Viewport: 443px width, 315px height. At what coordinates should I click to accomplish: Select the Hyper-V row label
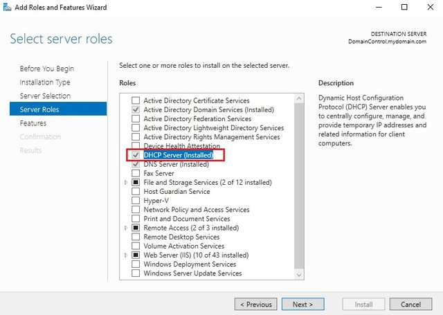click(156, 201)
